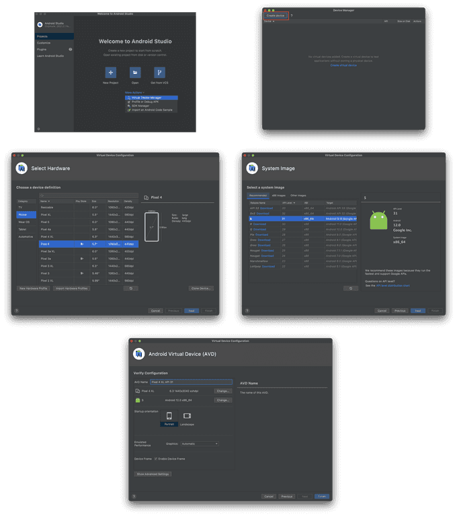Click API level distribution chart link
Screen dimensions: 457x516
392,286
